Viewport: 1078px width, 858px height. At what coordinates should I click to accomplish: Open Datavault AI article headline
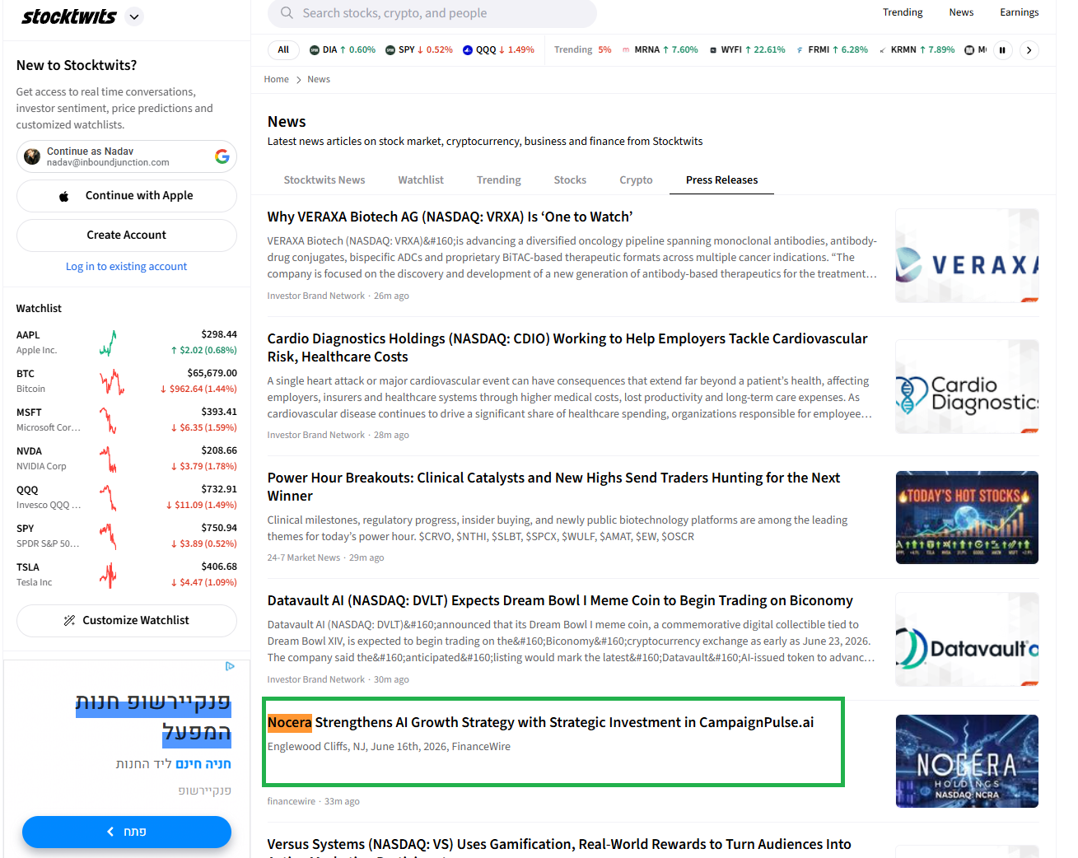[x=560, y=601]
